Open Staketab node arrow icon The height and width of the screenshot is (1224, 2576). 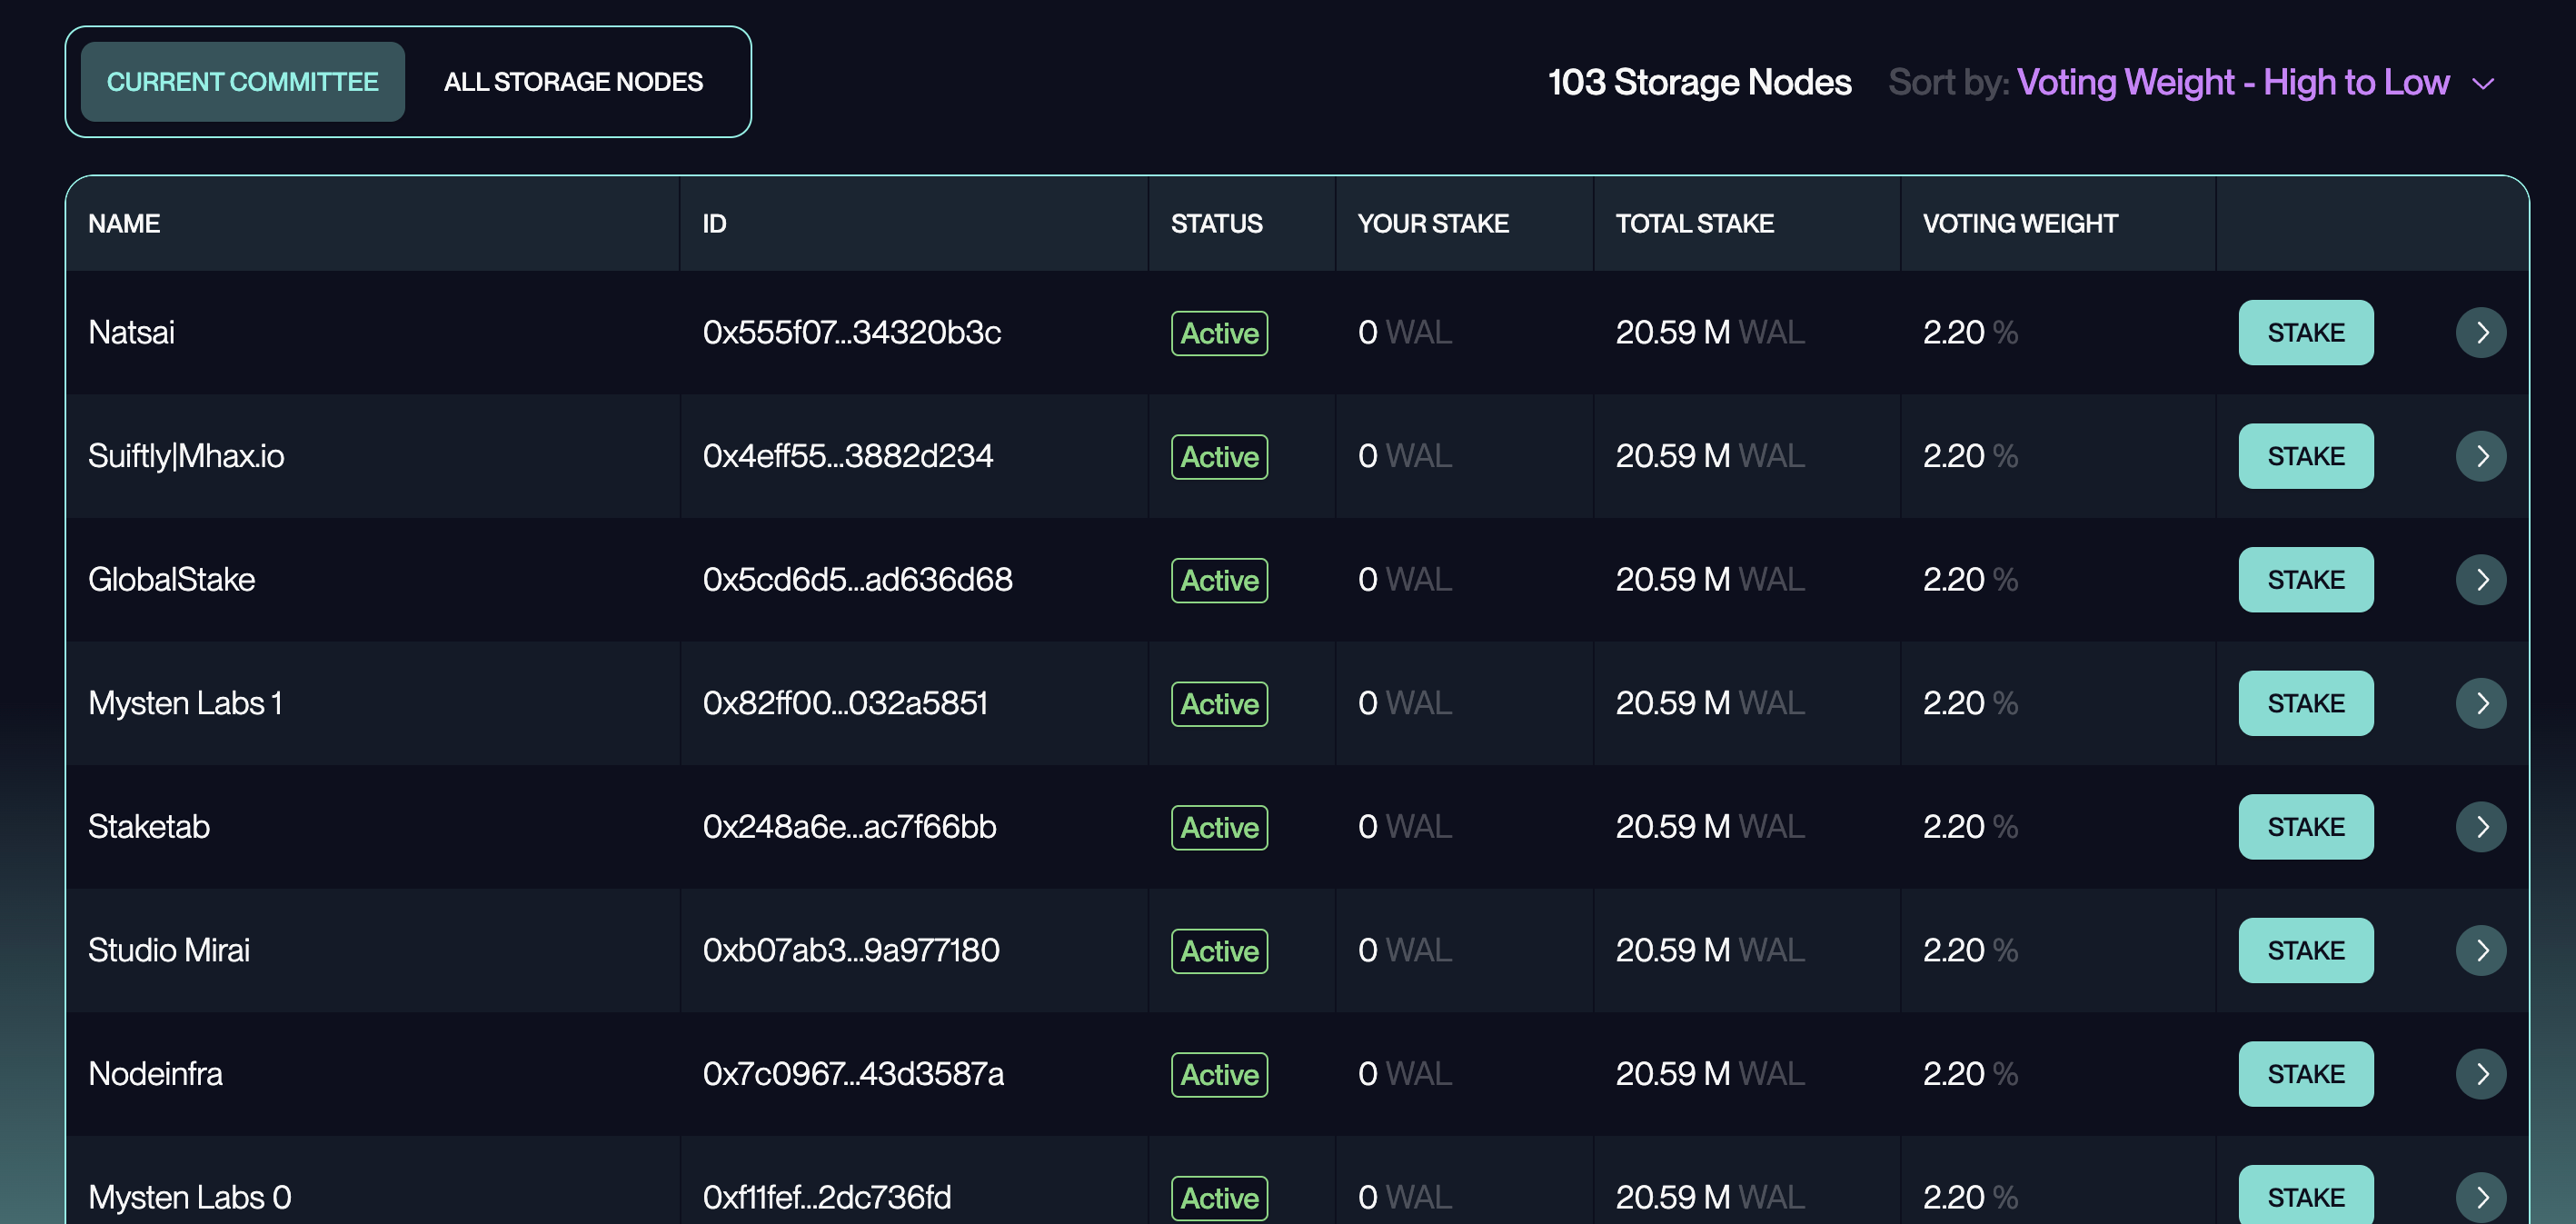coord(2480,827)
